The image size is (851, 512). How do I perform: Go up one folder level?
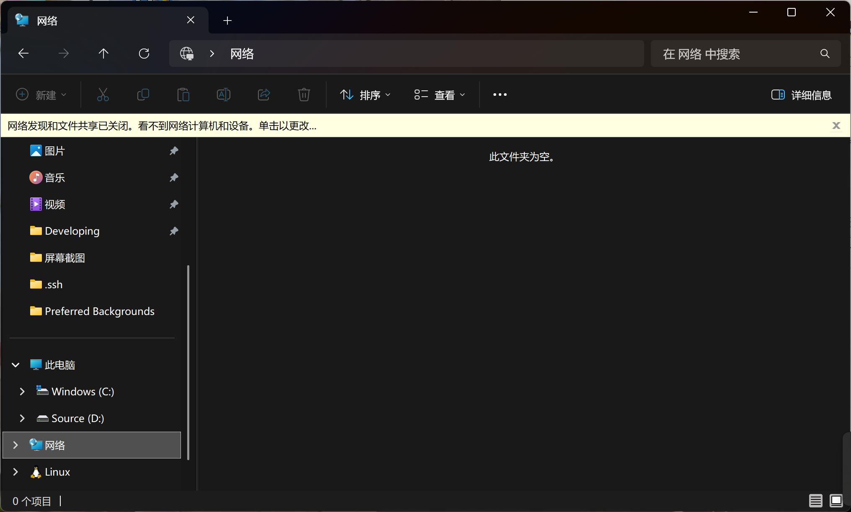(103, 53)
